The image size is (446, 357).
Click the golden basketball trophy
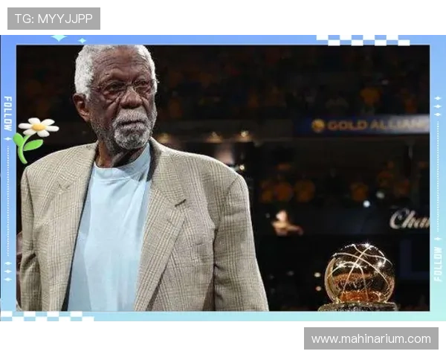click(359, 275)
